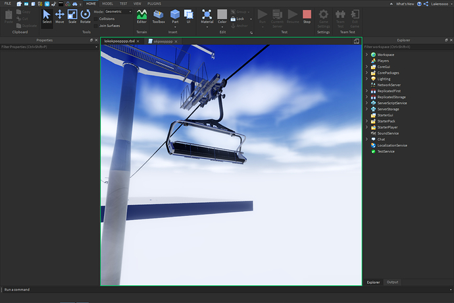Open Game Settings
This screenshot has height=303, width=454.
(x=324, y=18)
